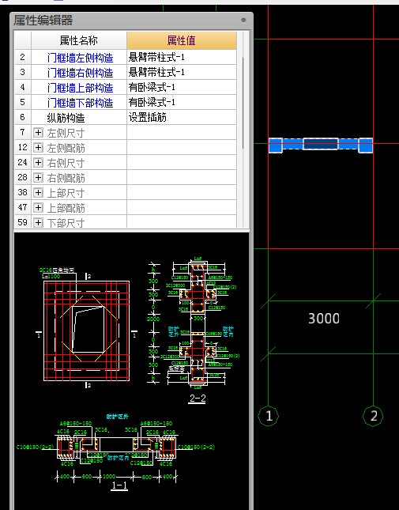The image size is (399, 510).
Task: Click the 2-2 section diagram label
Action: (198, 399)
